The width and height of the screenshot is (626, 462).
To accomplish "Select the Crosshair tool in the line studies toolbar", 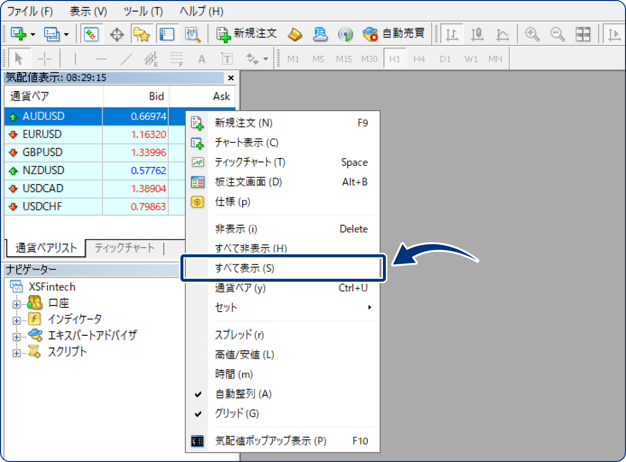I will click(x=45, y=58).
